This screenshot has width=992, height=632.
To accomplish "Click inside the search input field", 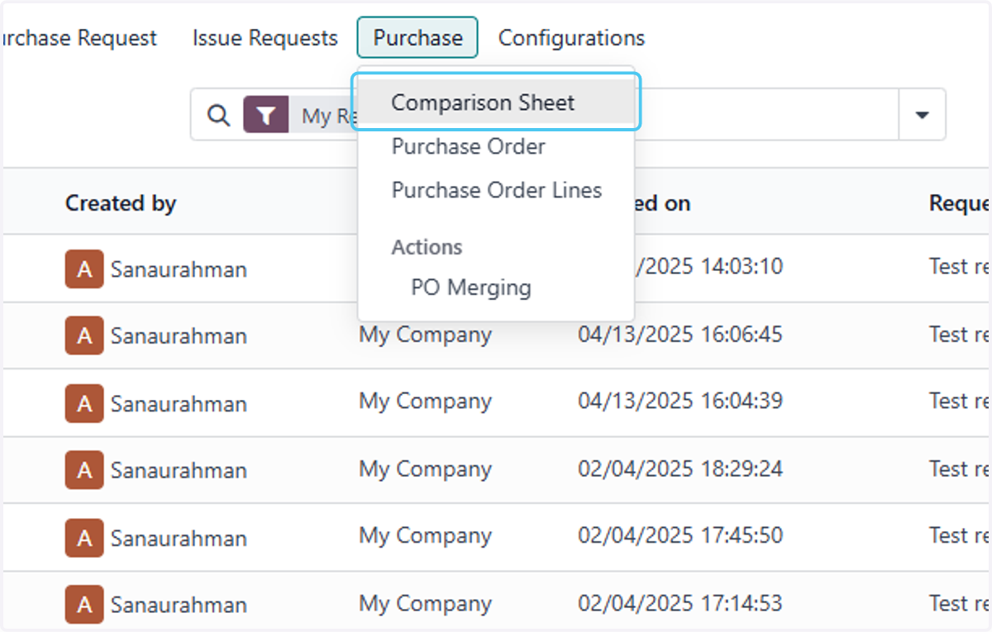I will point(769,115).
